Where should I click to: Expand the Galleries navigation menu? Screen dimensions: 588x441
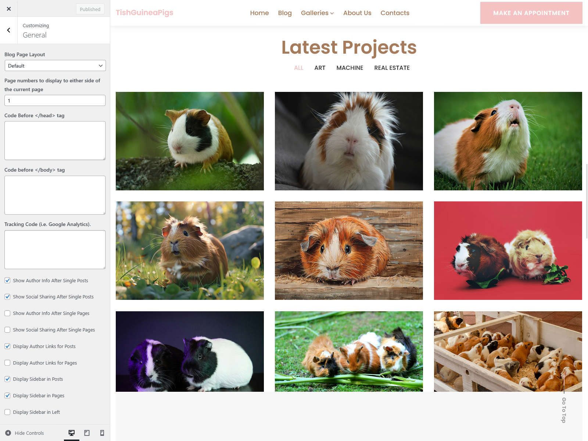coord(317,13)
